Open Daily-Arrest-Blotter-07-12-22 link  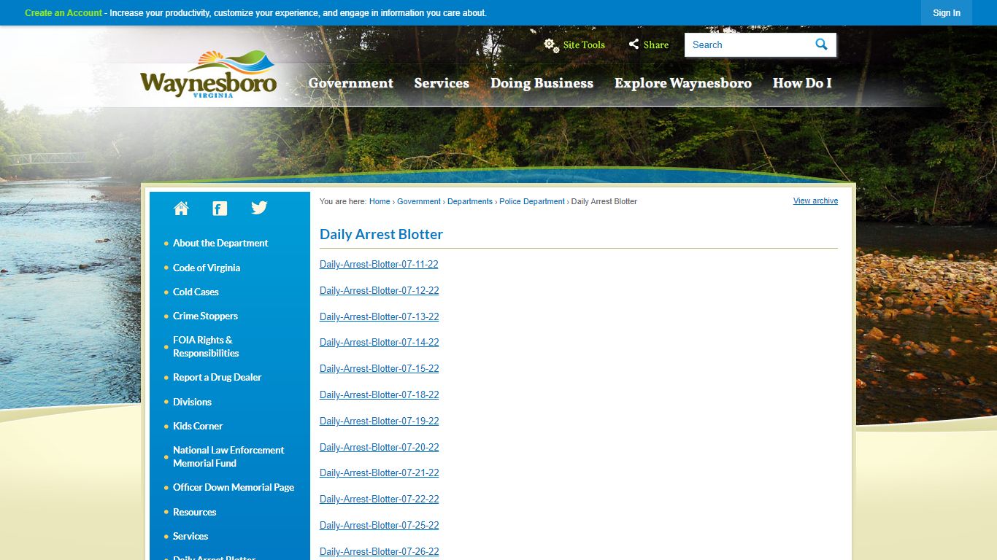pos(380,290)
